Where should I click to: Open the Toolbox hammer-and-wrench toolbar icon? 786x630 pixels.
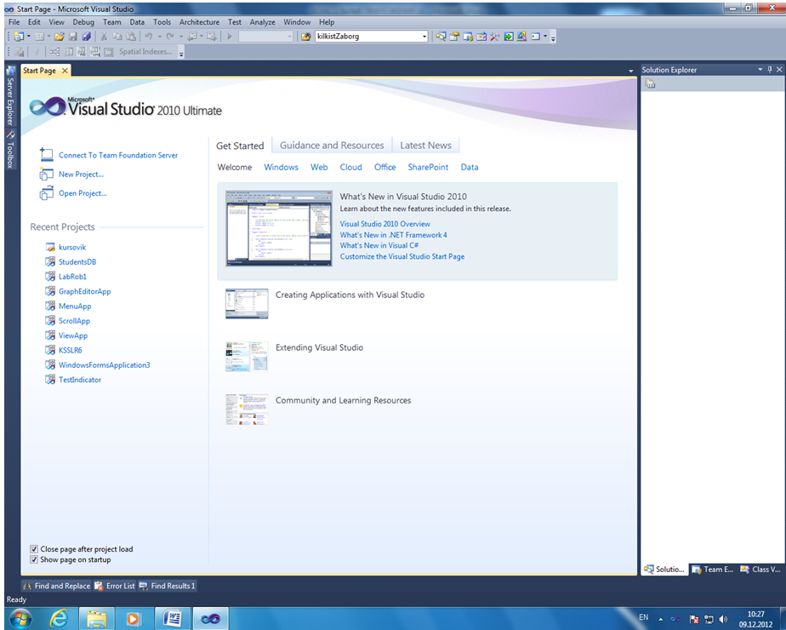(495, 36)
